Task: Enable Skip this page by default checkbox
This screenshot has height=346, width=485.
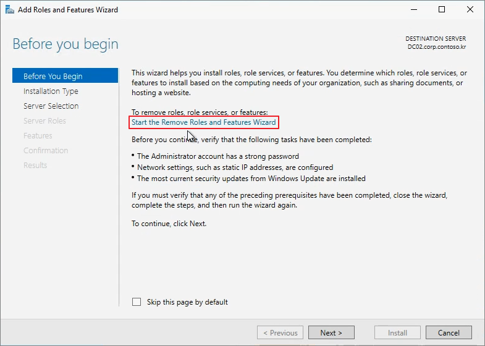Action: coord(137,302)
